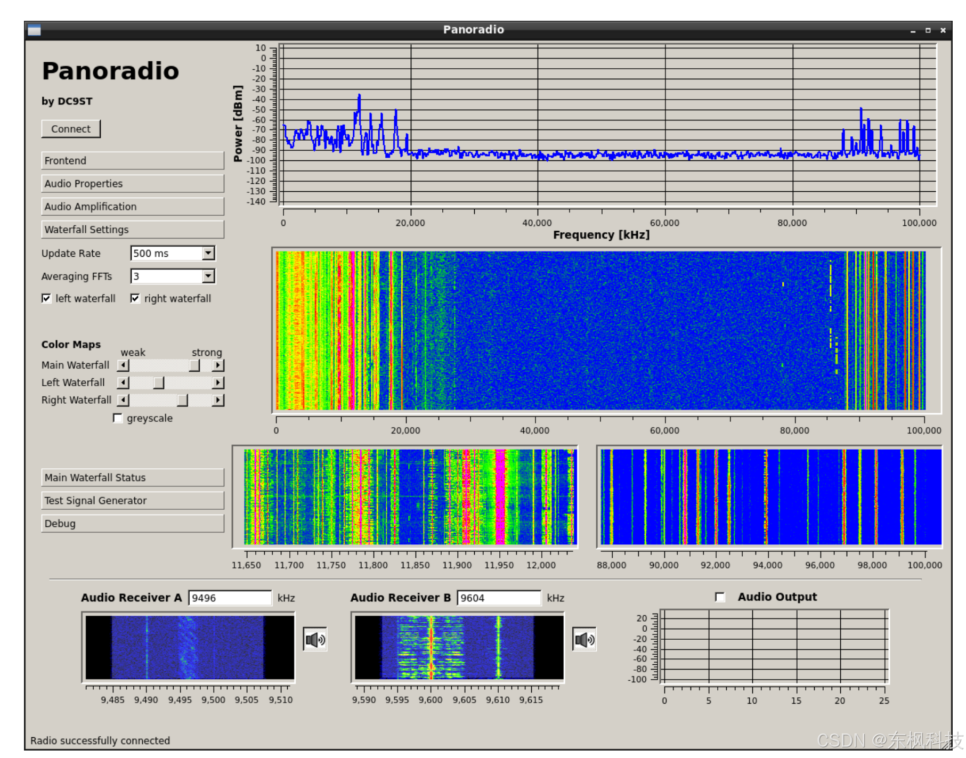
Task: Expand the Test Signal Generator section
Action: (133, 501)
